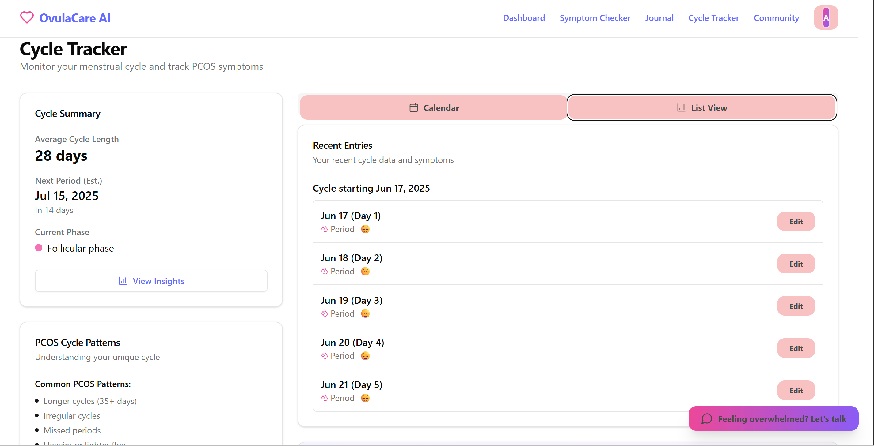
Task: Switch to the Calendar tab
Action: click(433, 108)
